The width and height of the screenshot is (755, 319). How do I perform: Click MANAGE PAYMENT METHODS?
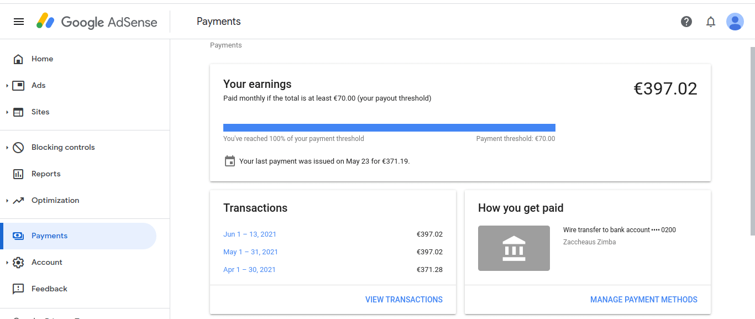pyautogui.click(x=644, y=300)
